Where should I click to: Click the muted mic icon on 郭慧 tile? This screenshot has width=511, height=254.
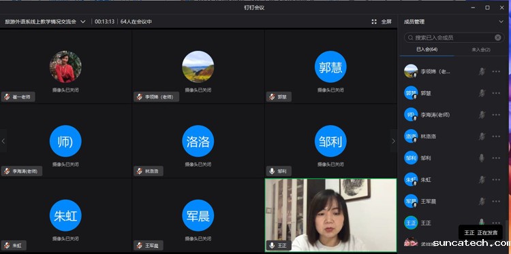[272, 97]
